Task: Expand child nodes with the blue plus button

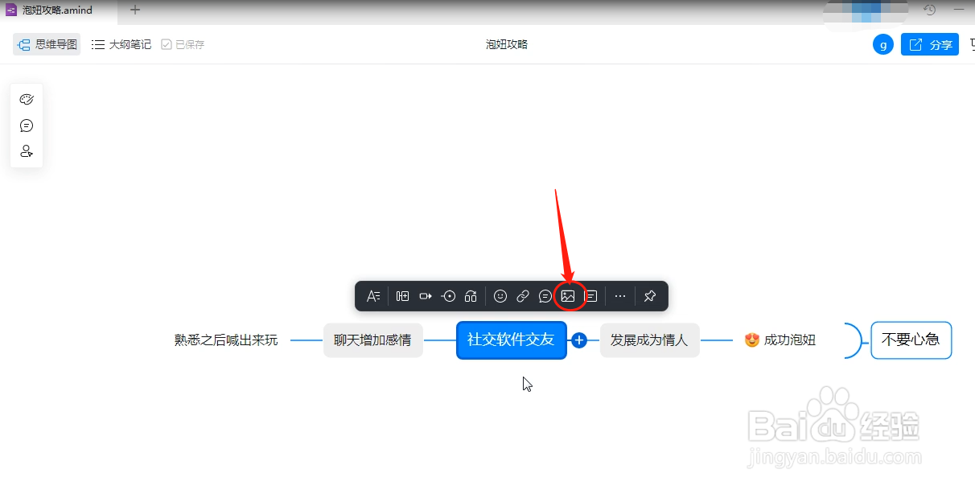Action: [x=578, y=340]
